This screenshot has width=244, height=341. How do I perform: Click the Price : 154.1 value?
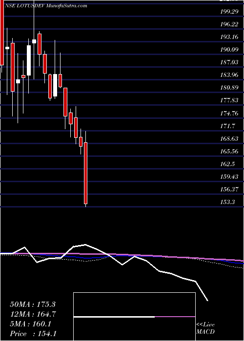33,334
